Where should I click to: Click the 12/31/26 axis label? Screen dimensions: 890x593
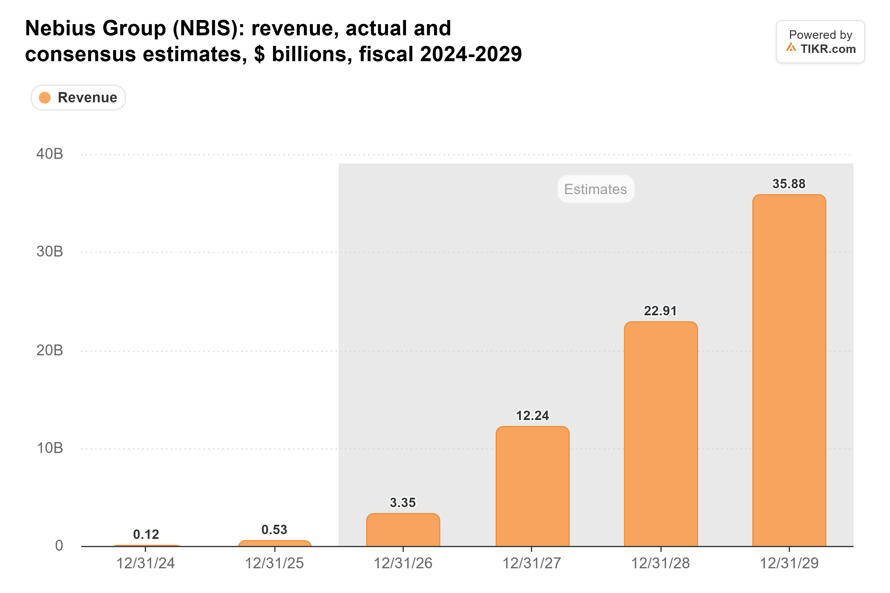(403, 564)
